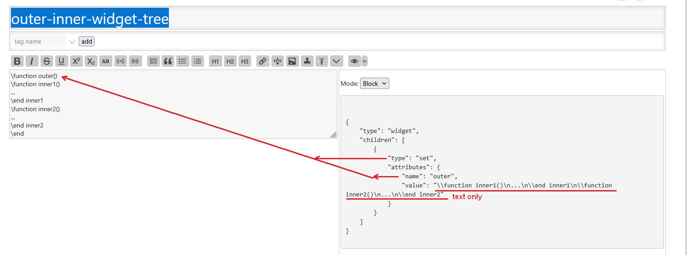Insert a link with chain icon

point(262,61)
